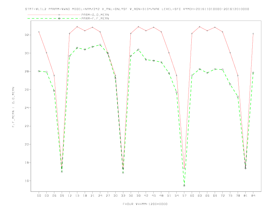This screenshot has width=276, height=213.
Task: Click x-axis forecast hour label 27
Action: pos(108,196)
